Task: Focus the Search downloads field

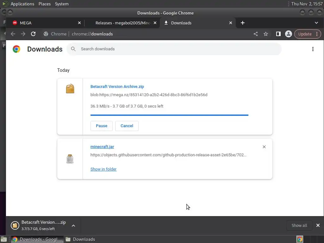Action: click(174, 49)
